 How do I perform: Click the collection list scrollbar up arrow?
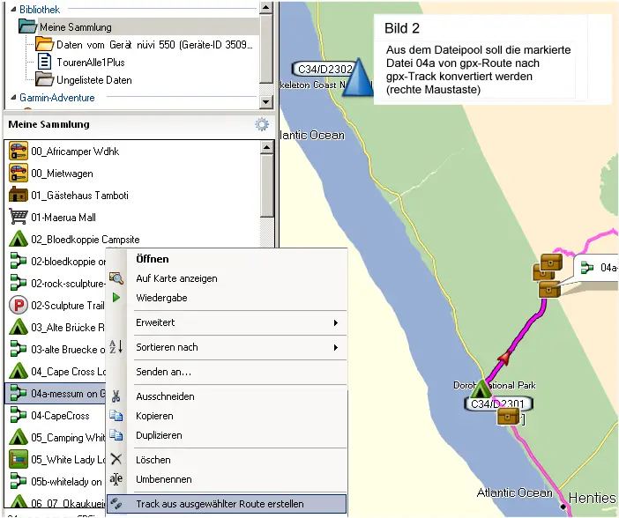pos(266,147)
